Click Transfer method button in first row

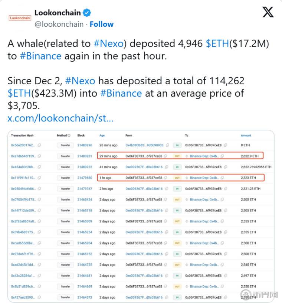click(65, 145)
